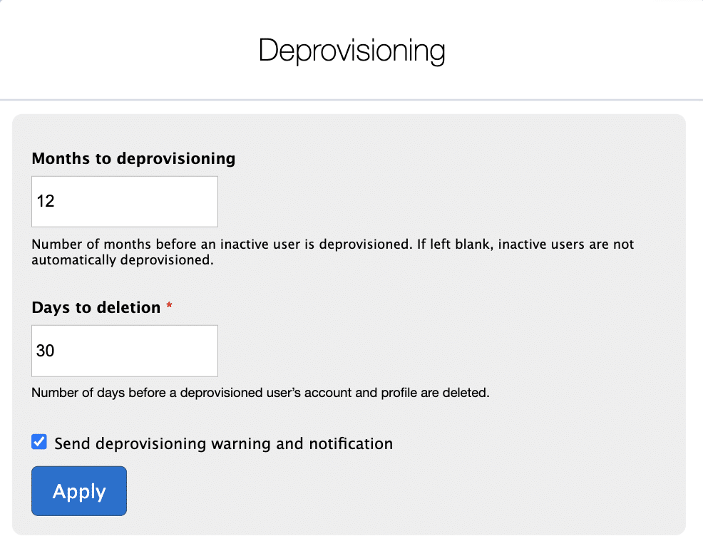Click the Deprovisioning page heading
Image resolution: width=703 pixels, height=546 pixels.
coord(351,51)
